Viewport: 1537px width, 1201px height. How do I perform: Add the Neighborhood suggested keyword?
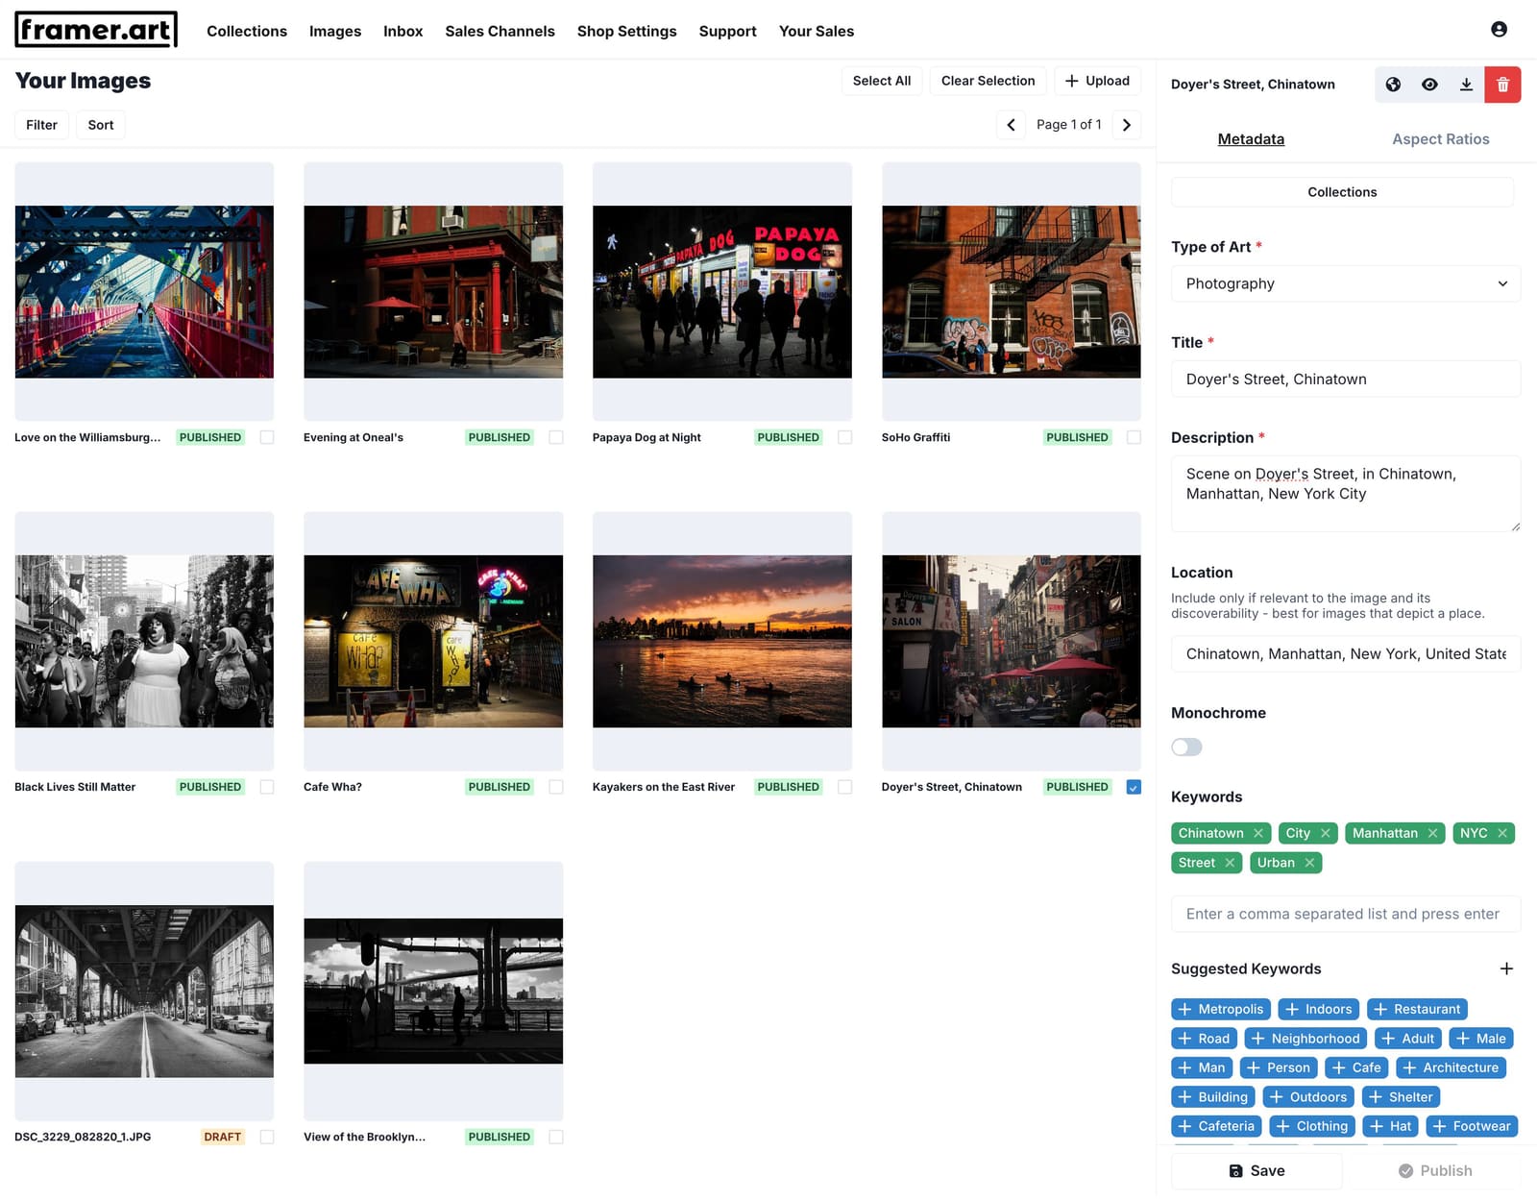coord(1305,1039)
